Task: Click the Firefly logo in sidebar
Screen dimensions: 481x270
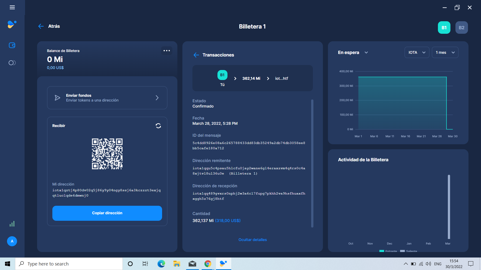Action: pyautogui.click(x=12, y=24)
